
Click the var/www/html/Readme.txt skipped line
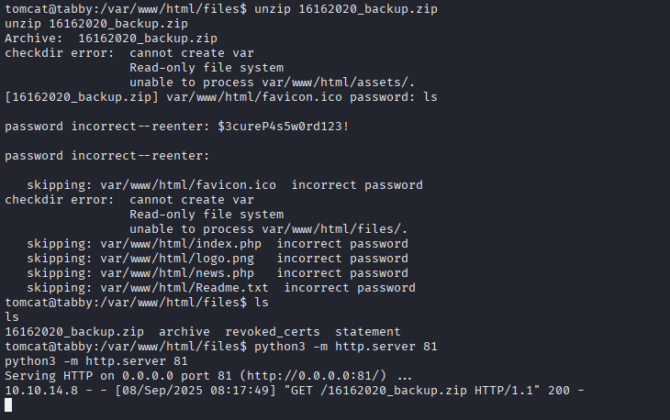coord(221,288)
